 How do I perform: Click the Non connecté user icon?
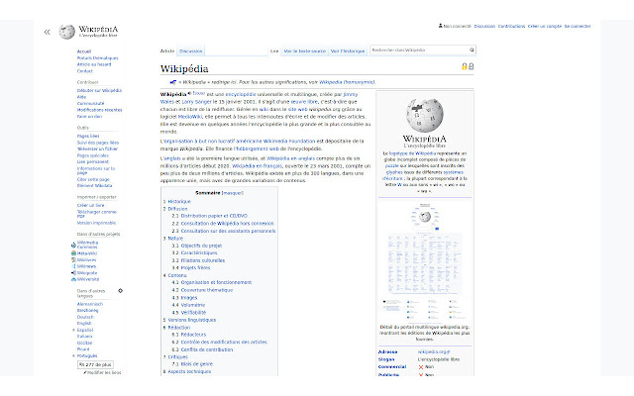tap(440, 26)
